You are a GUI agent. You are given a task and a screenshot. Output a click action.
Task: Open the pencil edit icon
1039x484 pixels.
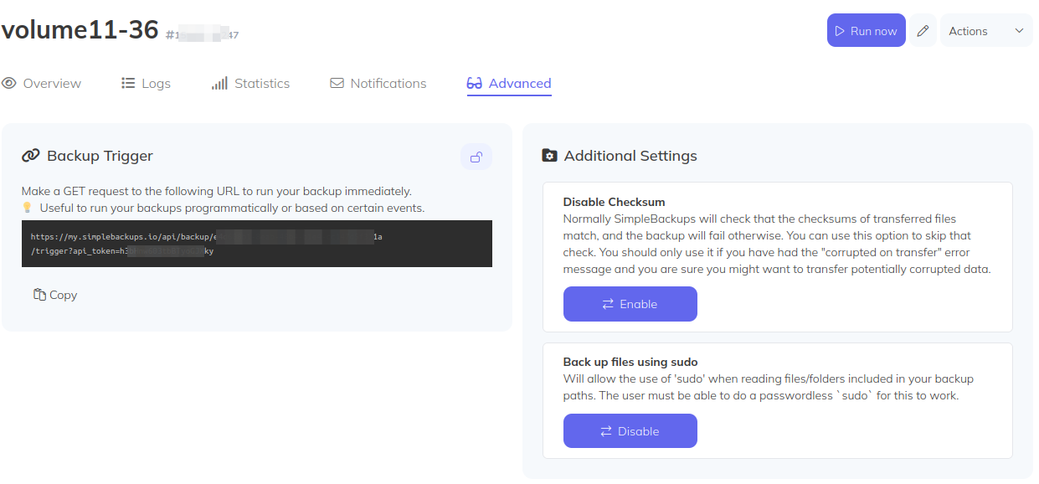(923, 31)
